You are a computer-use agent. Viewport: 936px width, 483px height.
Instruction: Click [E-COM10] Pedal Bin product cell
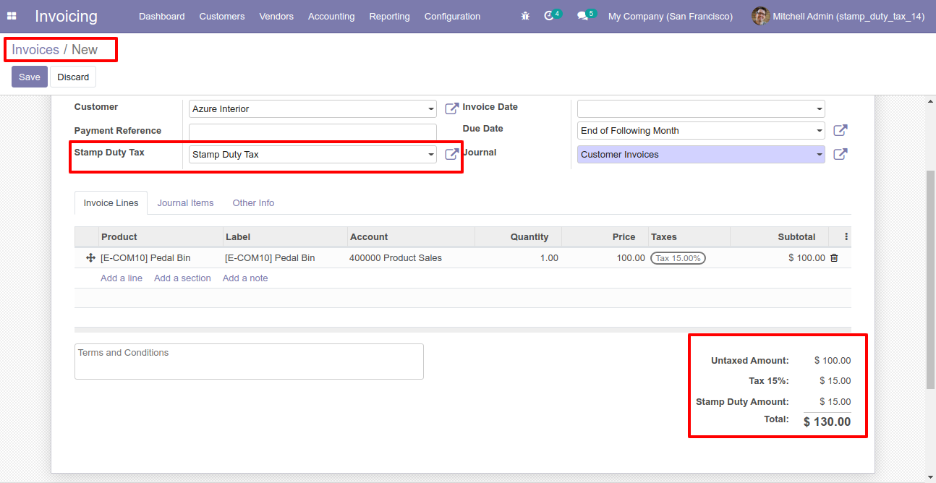pos(161,258)
